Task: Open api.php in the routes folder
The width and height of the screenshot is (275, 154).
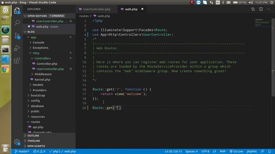Action: click(x=38, y=127)
